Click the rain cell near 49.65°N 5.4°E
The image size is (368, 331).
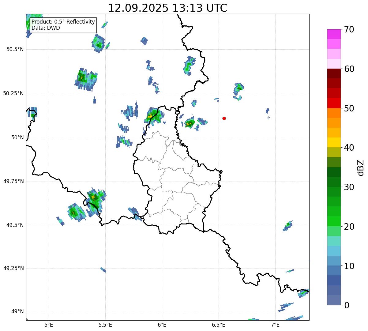click(x=96, y=201)
